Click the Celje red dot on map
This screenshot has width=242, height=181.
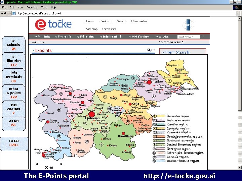click(x=130, y=104)
